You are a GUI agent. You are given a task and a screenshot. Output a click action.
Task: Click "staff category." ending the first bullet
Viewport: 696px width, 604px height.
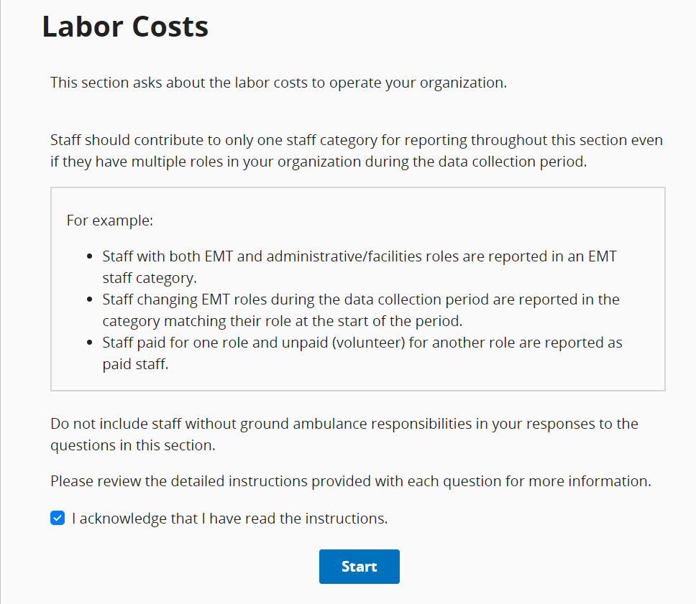[148, 277]
